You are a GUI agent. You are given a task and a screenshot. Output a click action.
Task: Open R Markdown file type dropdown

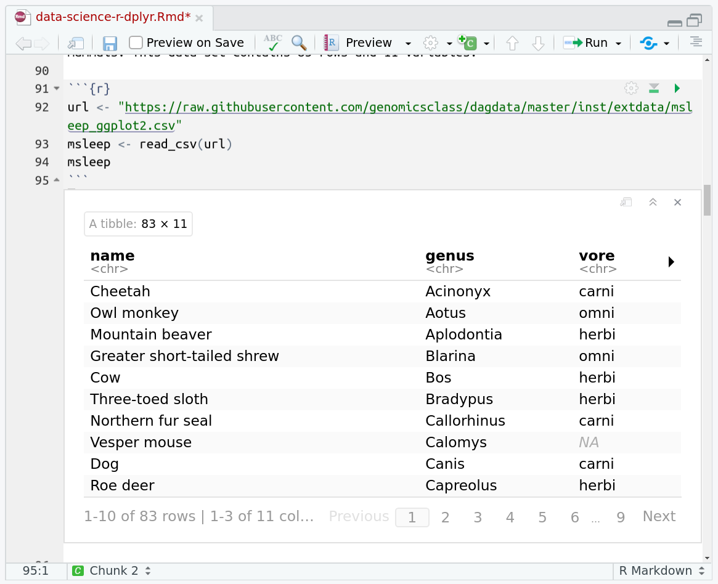click(661, 570)
